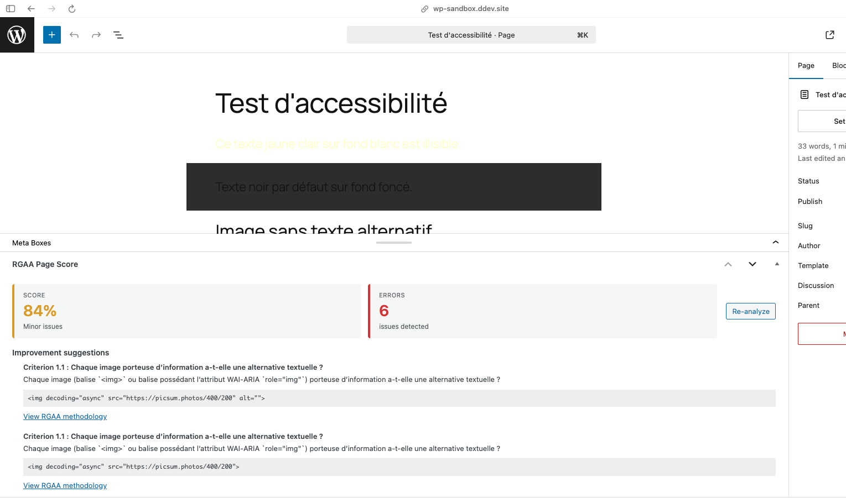Toggle RGAA Page Score panel triangle
Screen dimensions: 846x498
777,264
